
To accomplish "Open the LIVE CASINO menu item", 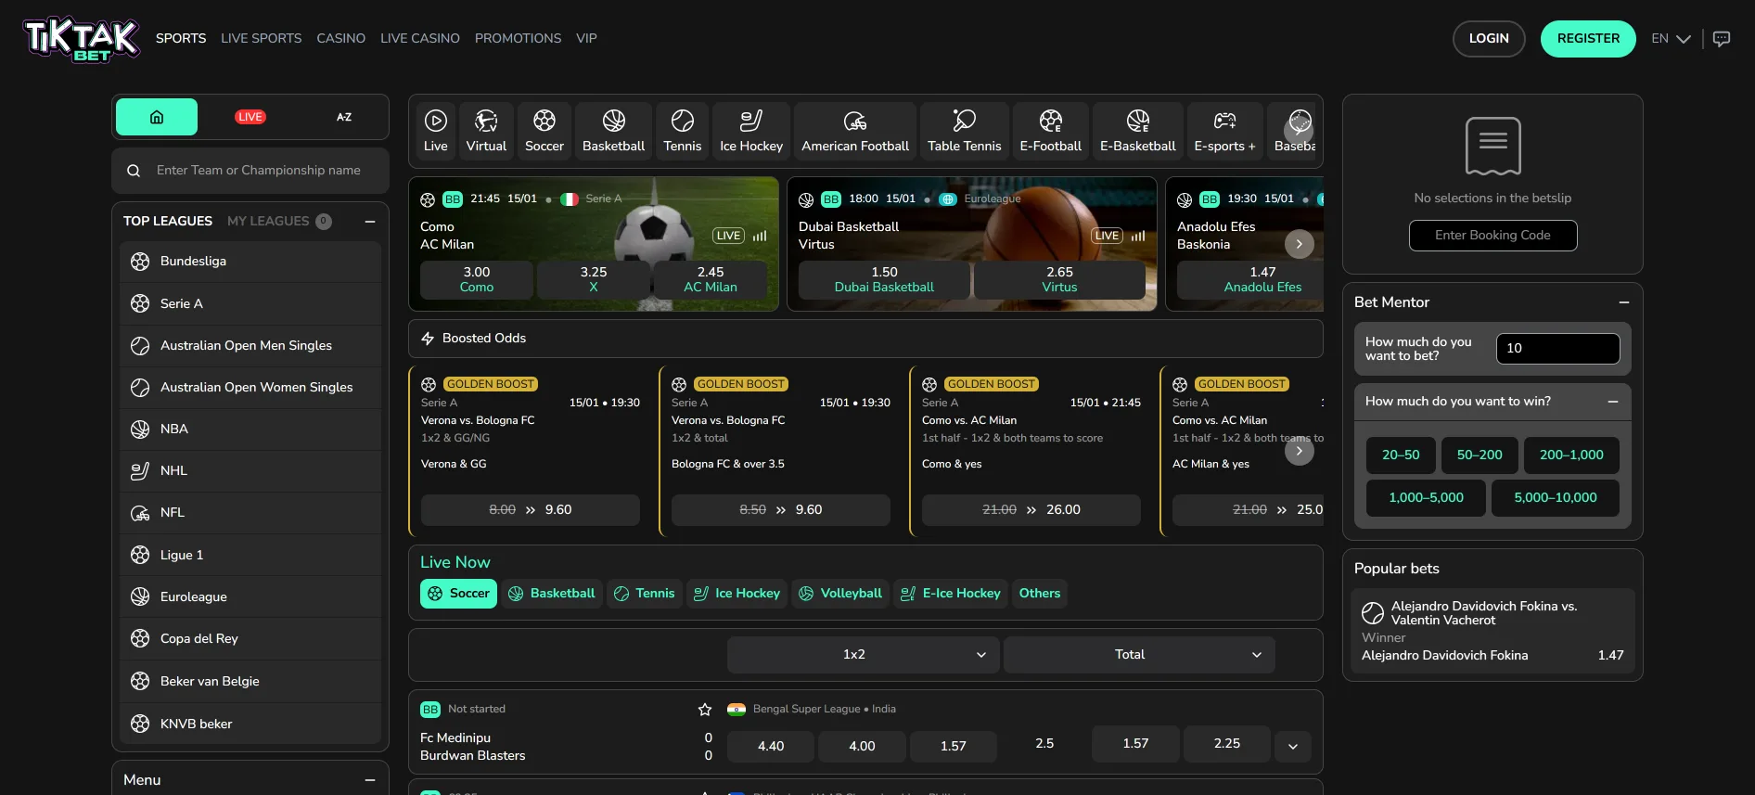I will [x=419, y=39].
